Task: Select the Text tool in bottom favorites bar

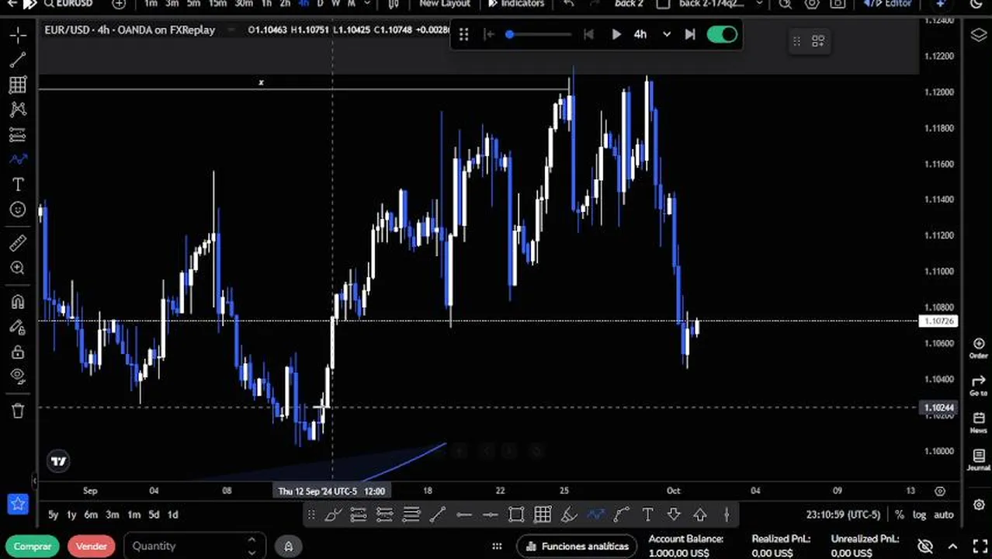Action: 647,514
